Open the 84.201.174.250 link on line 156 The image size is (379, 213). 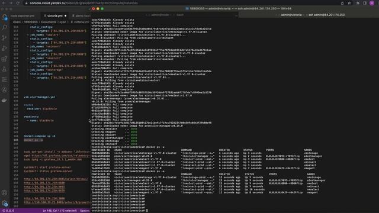(x=44, y=183)
